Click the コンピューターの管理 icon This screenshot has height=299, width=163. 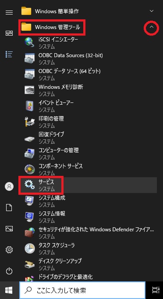tap(30, 153)
